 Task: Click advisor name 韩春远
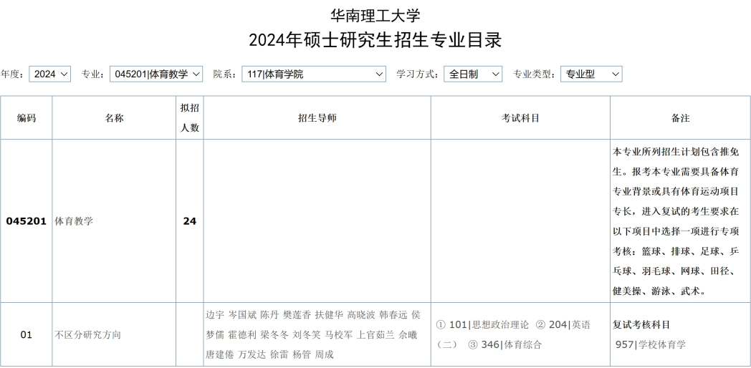393,315
